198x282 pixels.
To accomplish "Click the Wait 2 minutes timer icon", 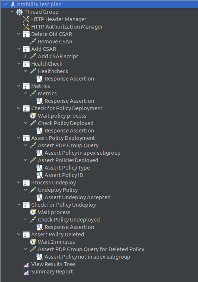I will pos(33,242).
